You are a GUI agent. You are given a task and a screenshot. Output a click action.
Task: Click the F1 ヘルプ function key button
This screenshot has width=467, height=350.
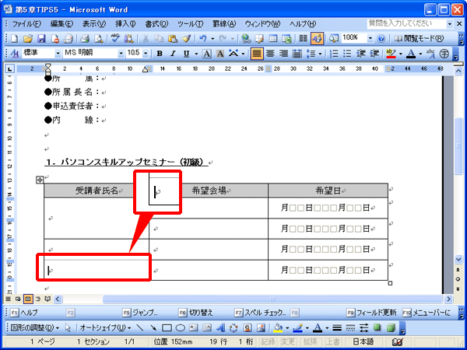[x=24, y=313]
